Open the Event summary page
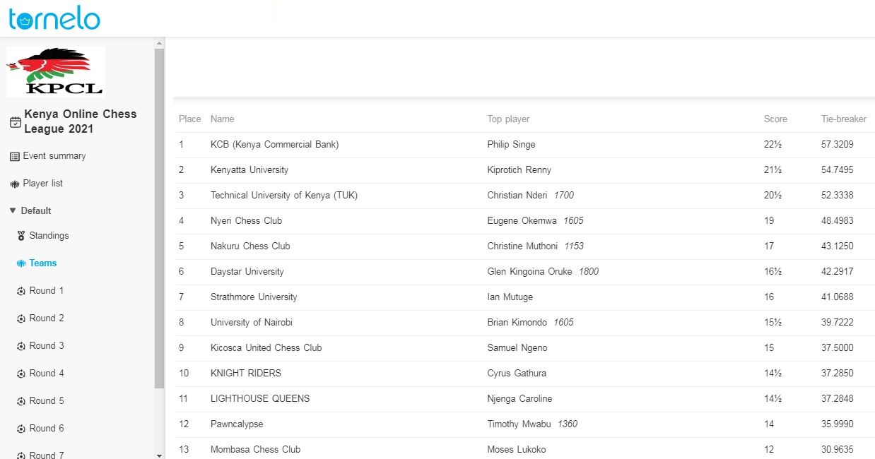The height and width of the screenshot is (459, 875). point(54,156)
